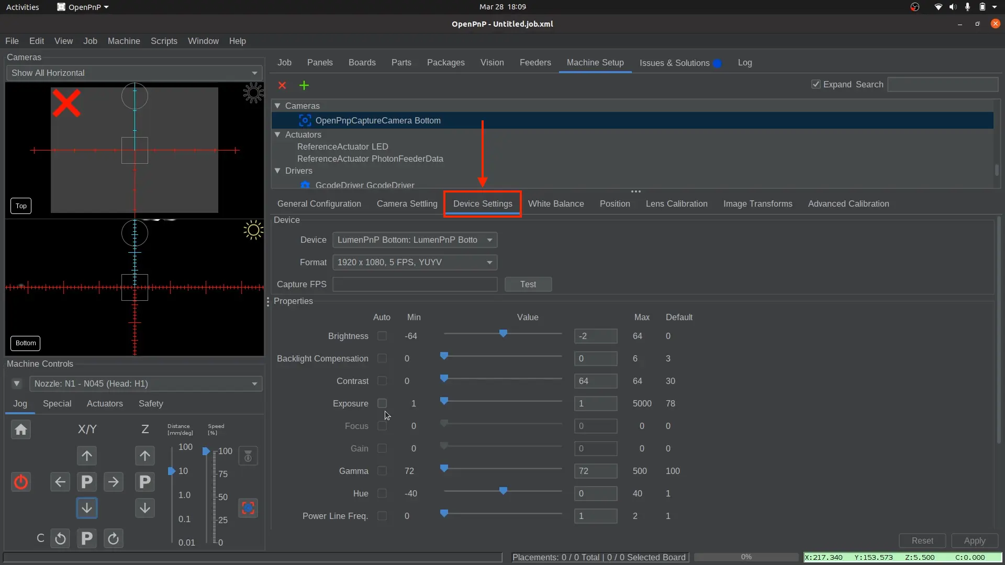Enable the Exposure auto checkbox
Viewport: 1005px width, 565px height.
pos(382,403)
